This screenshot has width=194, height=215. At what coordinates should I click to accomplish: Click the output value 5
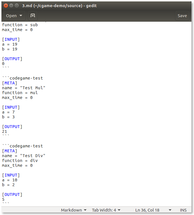[3, 199]
